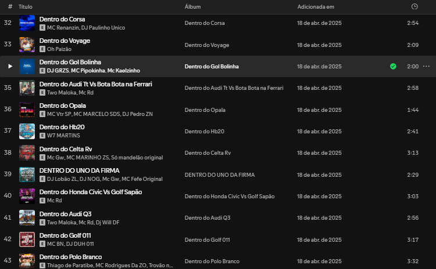Toggle the green saved checkmark on Gol Bolinha
Screen dimensions: 436x269
[393, 66]
